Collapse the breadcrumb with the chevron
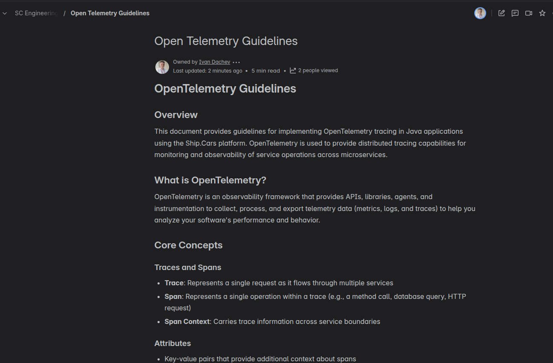Viewport: 553px width, 363px height. coord(4,13)
